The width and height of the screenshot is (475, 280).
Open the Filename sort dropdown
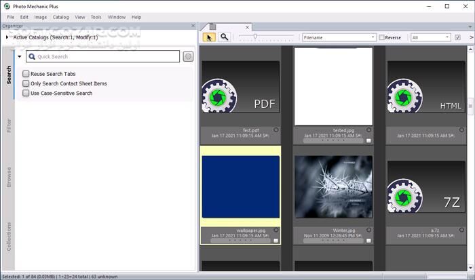[x=338, y=37]
